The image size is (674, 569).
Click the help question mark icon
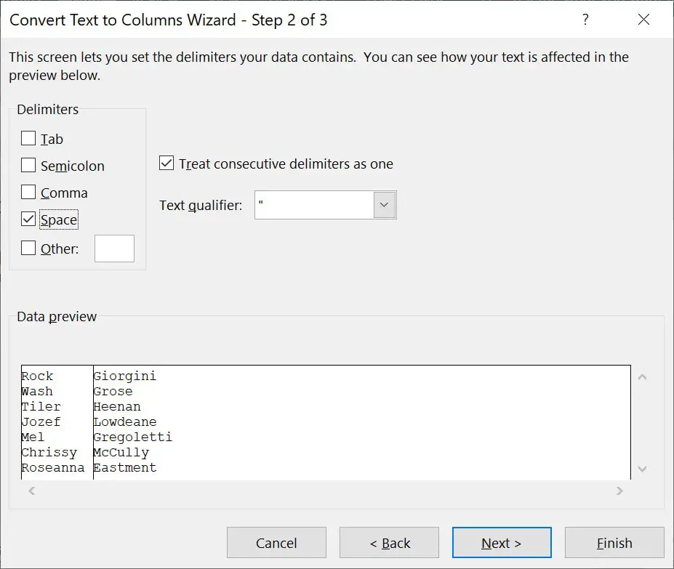coord(586,20)
